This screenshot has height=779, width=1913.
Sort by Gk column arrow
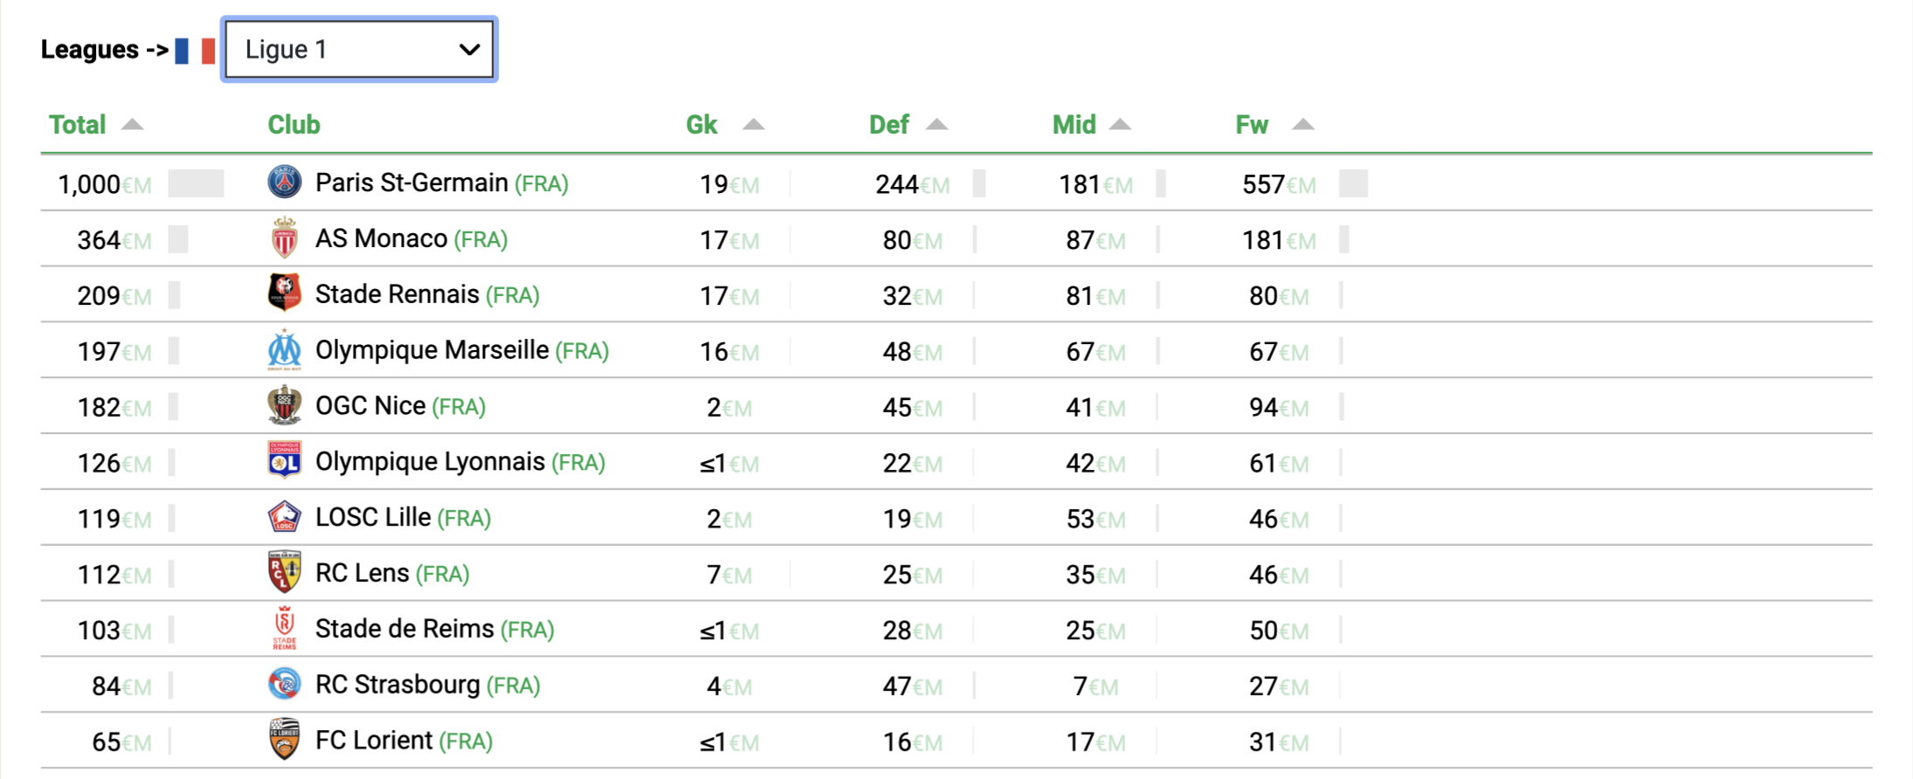click(753, 124)
